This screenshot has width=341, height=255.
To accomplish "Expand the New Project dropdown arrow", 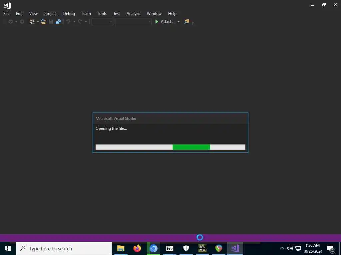I will pos(38,22).
